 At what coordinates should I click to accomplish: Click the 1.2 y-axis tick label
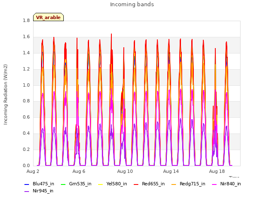[x=26, y=69]
